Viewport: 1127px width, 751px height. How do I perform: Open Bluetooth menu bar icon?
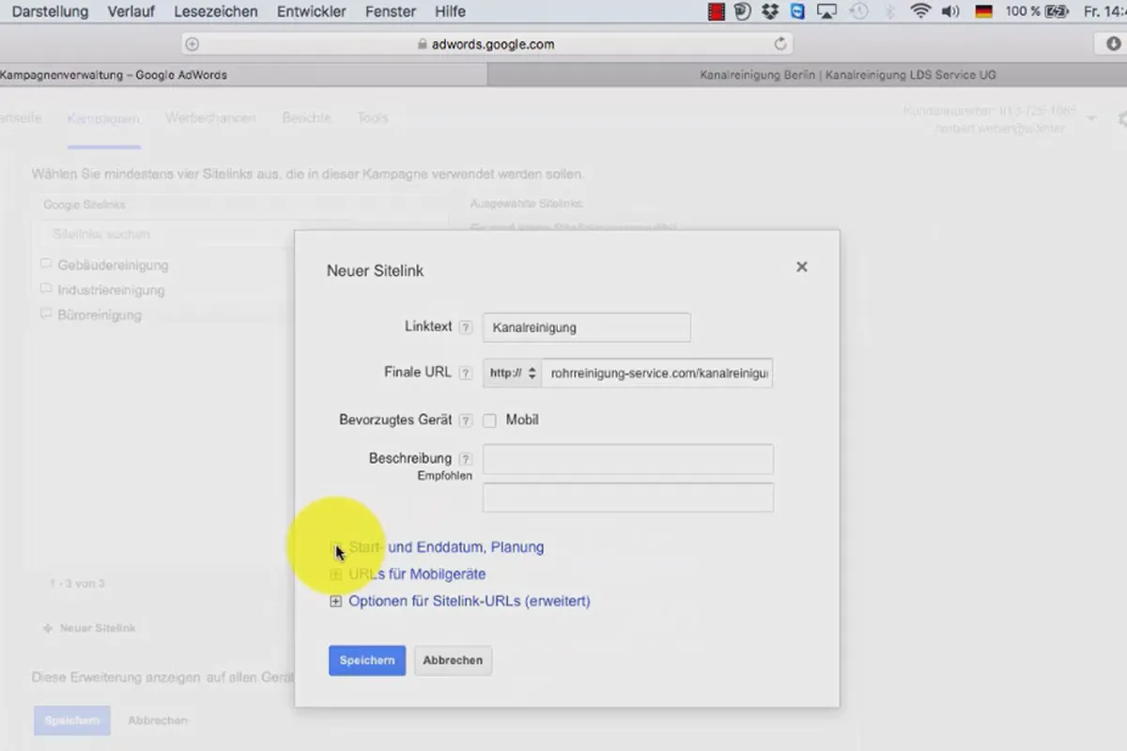[x=889, y=11]
